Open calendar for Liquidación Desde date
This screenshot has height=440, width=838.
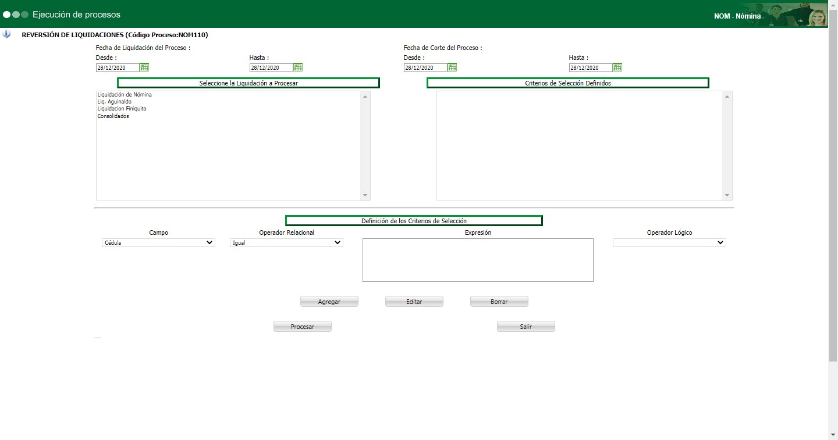[144, 67]
